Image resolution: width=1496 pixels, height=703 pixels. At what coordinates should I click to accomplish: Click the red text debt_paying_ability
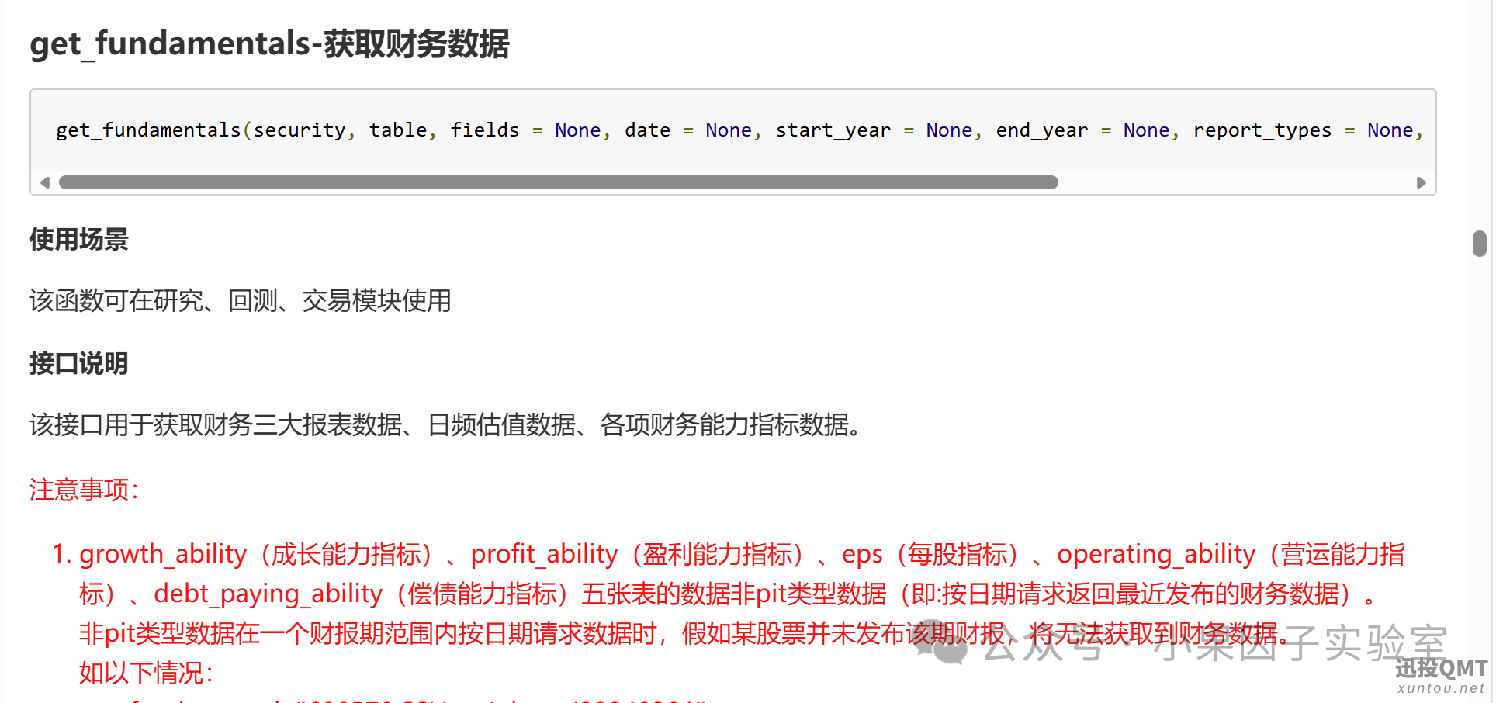(268, 594)
